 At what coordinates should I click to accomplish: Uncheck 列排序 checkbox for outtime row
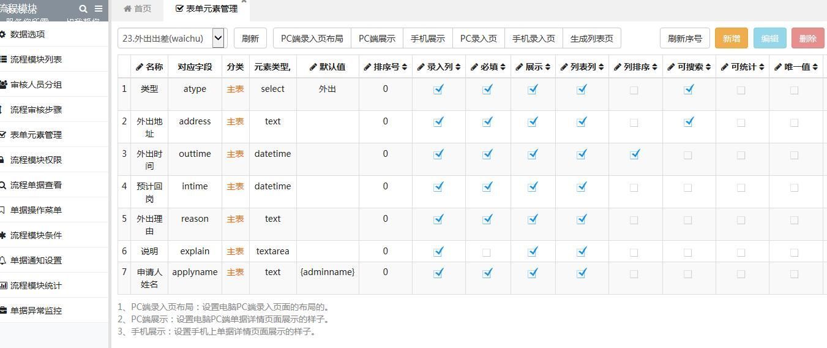click(635, 154)
